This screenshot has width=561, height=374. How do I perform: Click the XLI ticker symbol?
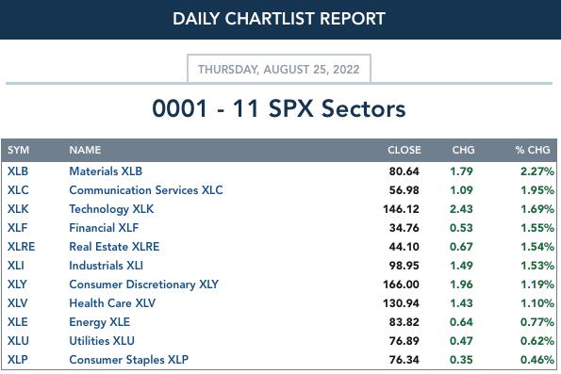tap(16, 266)
